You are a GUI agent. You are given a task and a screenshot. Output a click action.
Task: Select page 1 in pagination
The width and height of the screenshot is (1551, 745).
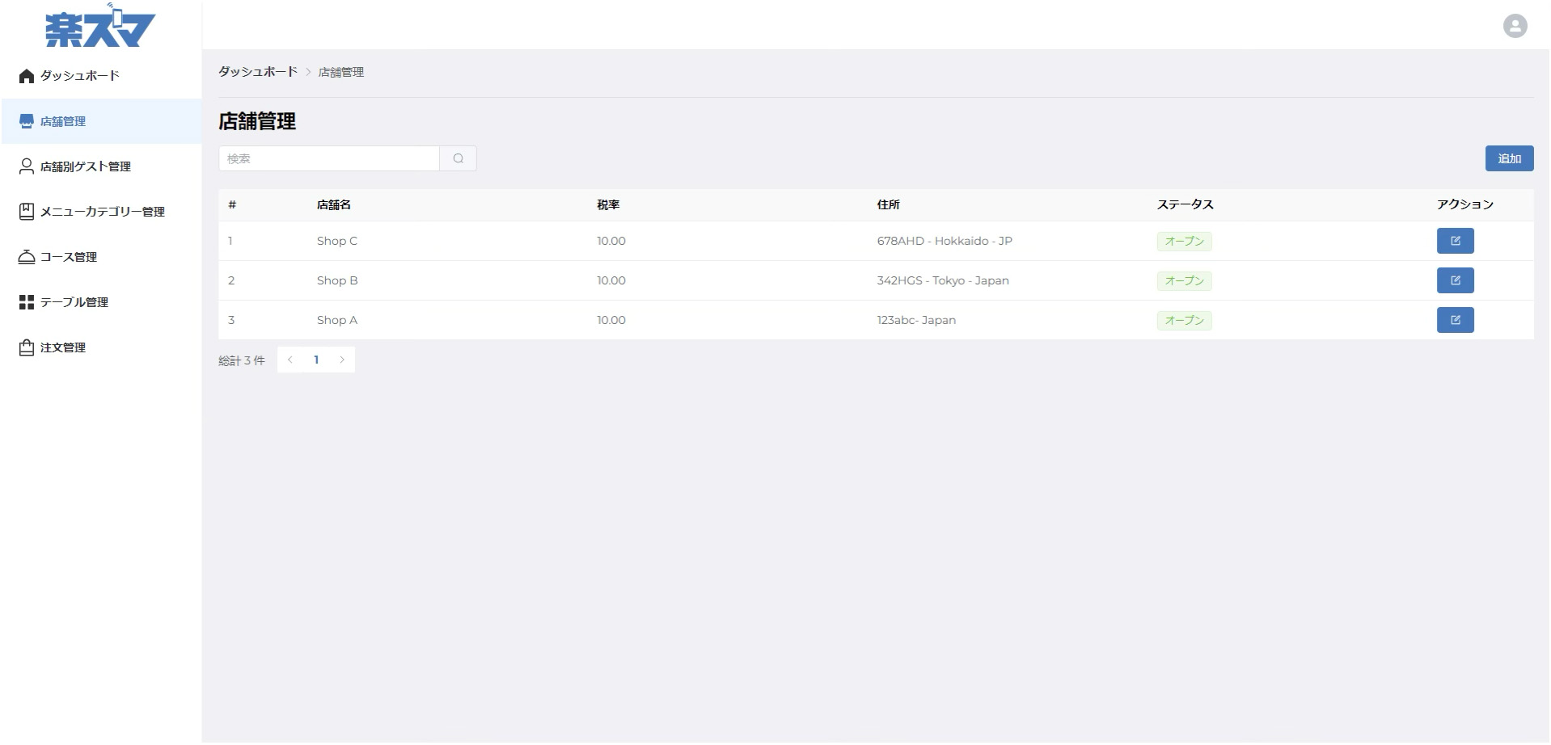316,360
